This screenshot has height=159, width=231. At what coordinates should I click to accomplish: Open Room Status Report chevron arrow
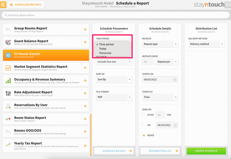click(85, 119)
